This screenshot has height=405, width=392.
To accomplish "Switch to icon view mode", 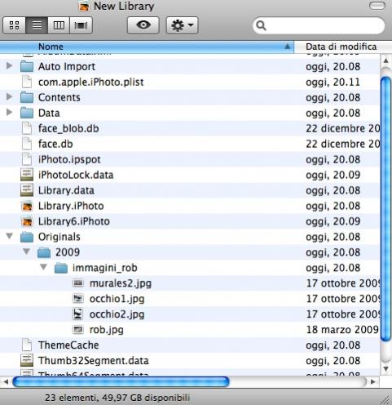I will 15,25.
